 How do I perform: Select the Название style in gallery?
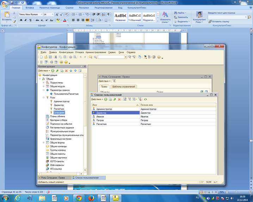pos(121,17)
